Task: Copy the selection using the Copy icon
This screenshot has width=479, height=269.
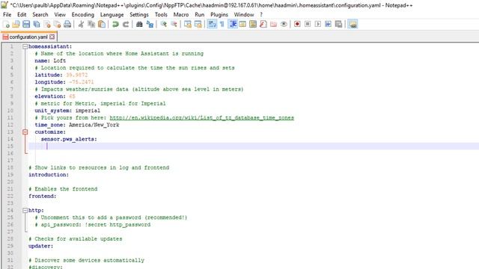Action: pos(91,24)
